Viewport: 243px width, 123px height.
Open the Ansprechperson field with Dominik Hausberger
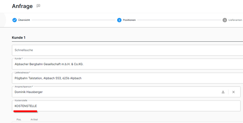point(114,92)
